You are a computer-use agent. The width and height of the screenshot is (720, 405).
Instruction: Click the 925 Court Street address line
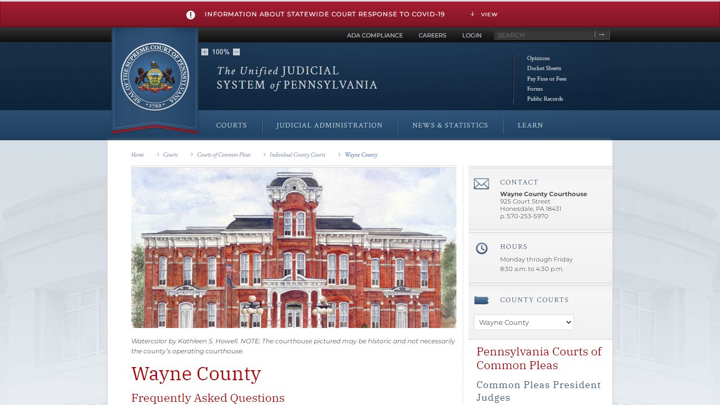pyautogui.click(x=525, y=201)
